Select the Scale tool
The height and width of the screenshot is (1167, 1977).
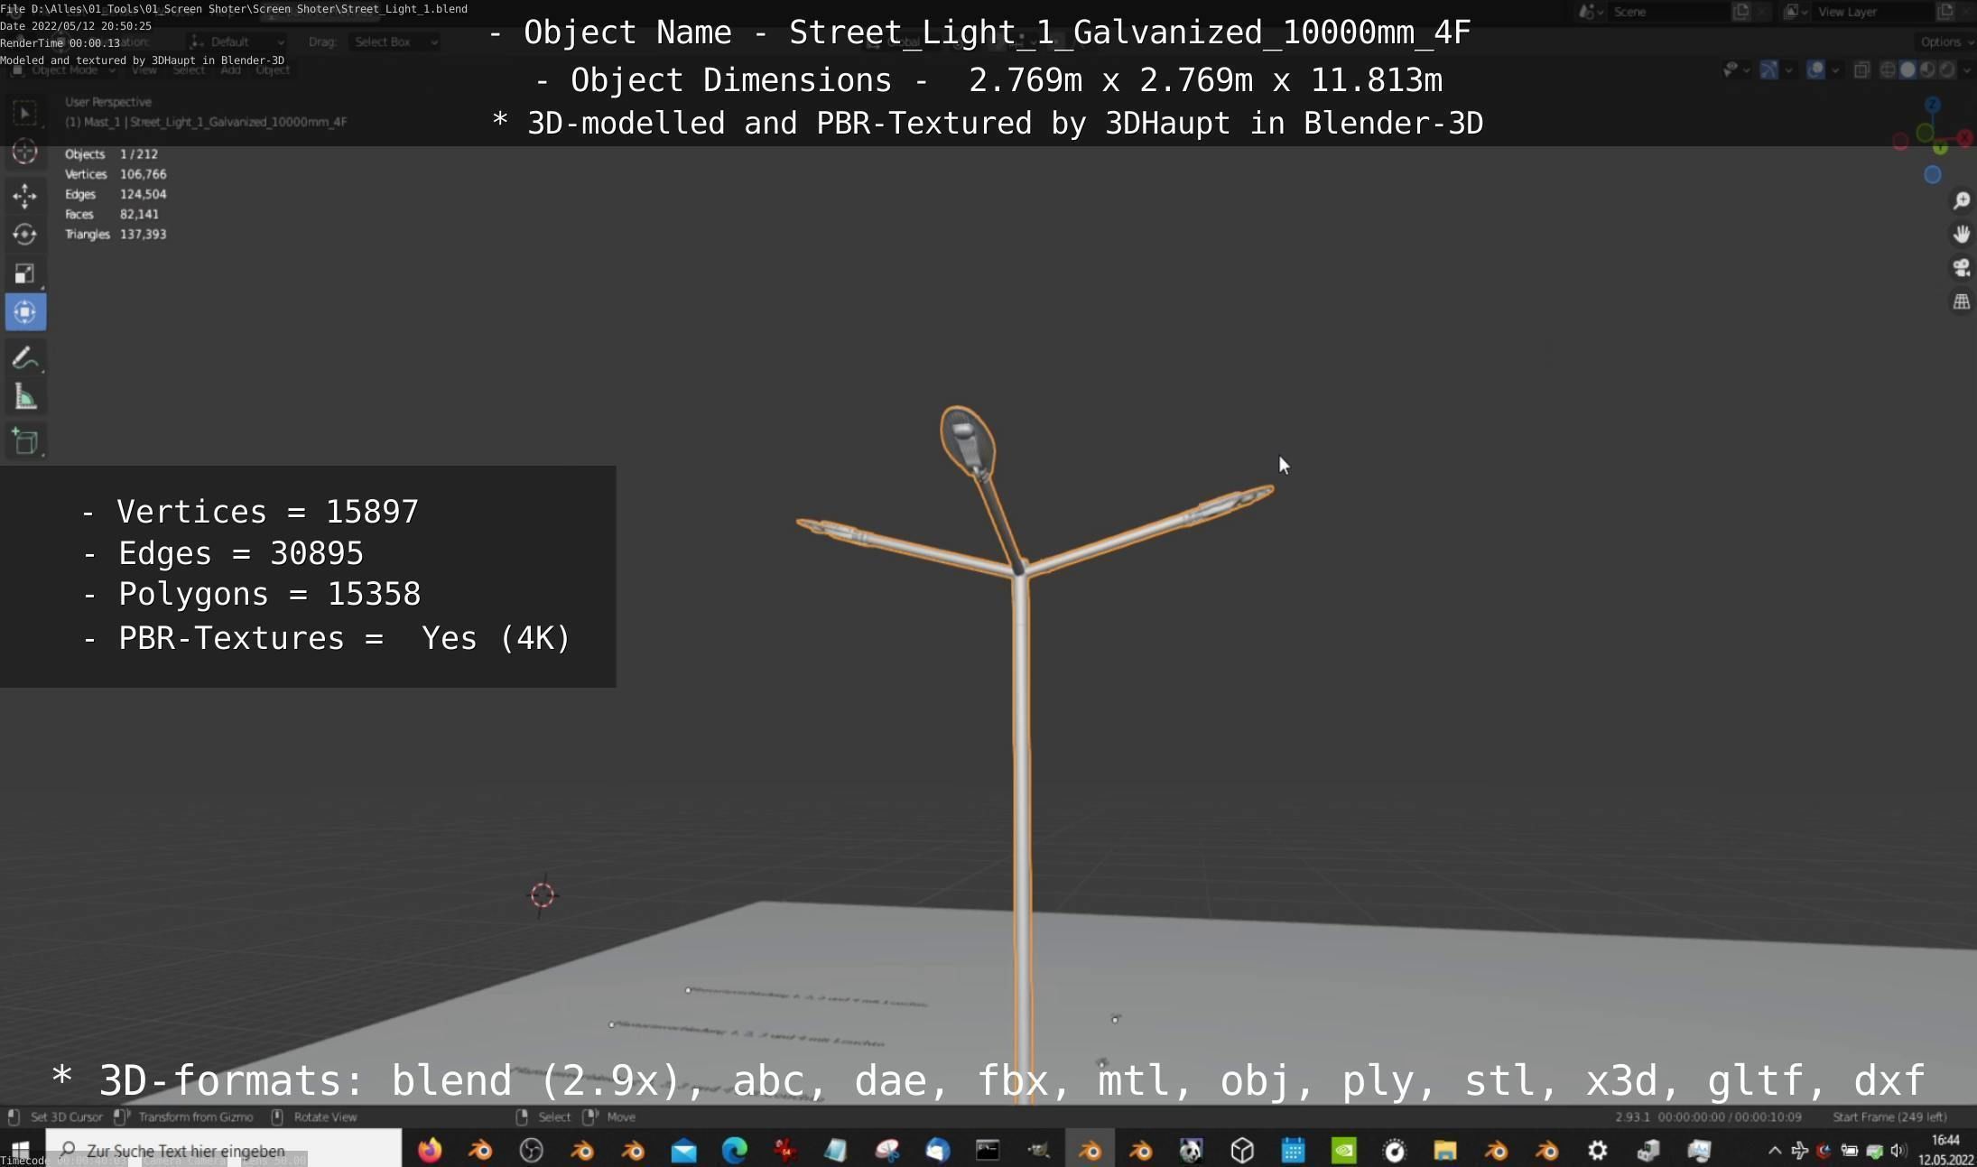[25, 273]
